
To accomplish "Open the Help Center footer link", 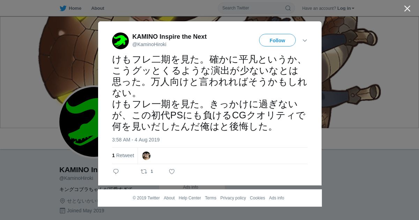I will coord(190,198).
